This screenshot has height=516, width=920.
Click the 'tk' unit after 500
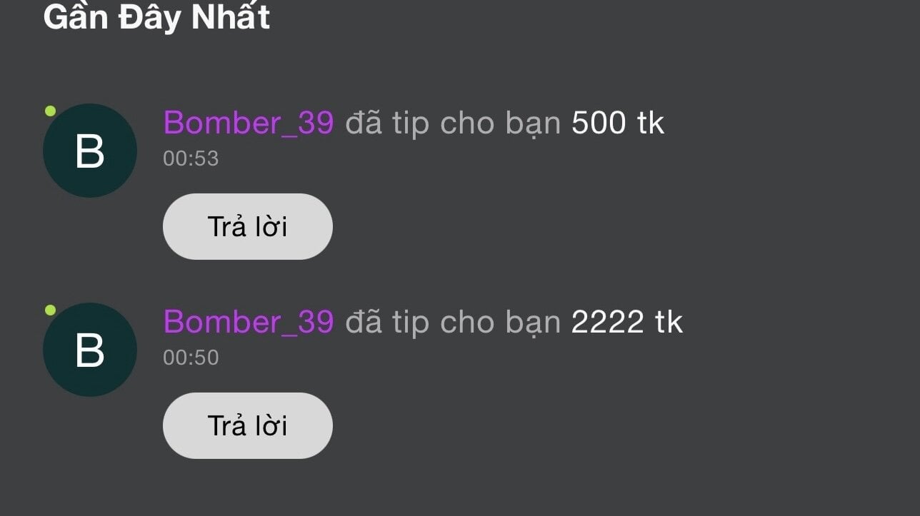tap(651, 123)
